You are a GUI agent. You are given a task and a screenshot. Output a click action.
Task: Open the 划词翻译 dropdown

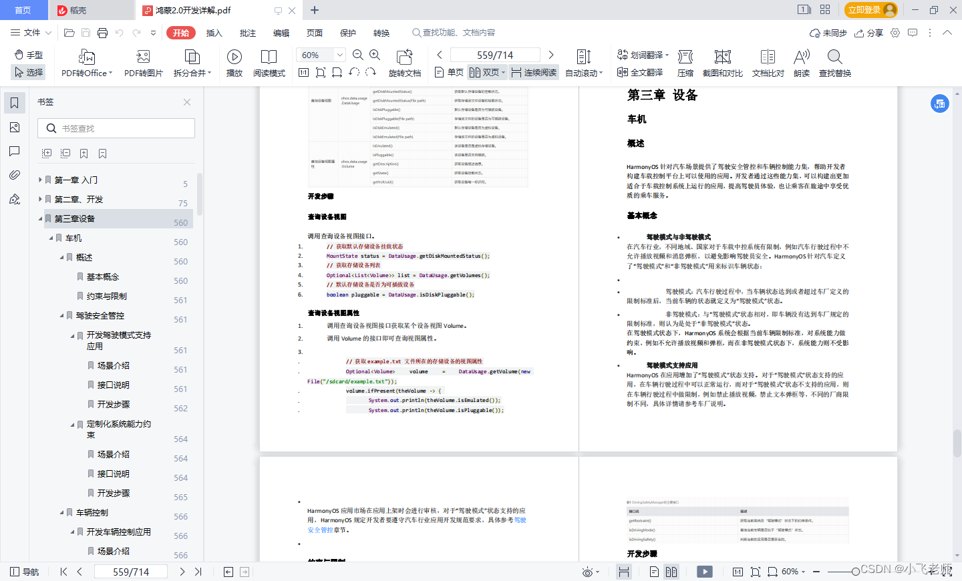tap(643, 55)
